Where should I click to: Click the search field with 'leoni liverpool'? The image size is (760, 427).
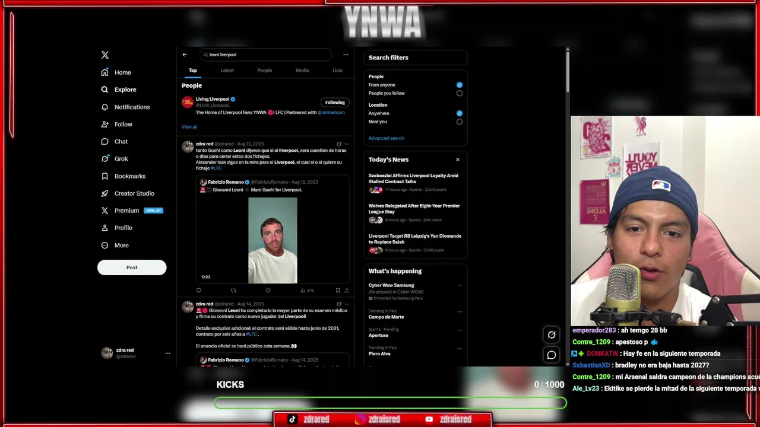point(267,55)
